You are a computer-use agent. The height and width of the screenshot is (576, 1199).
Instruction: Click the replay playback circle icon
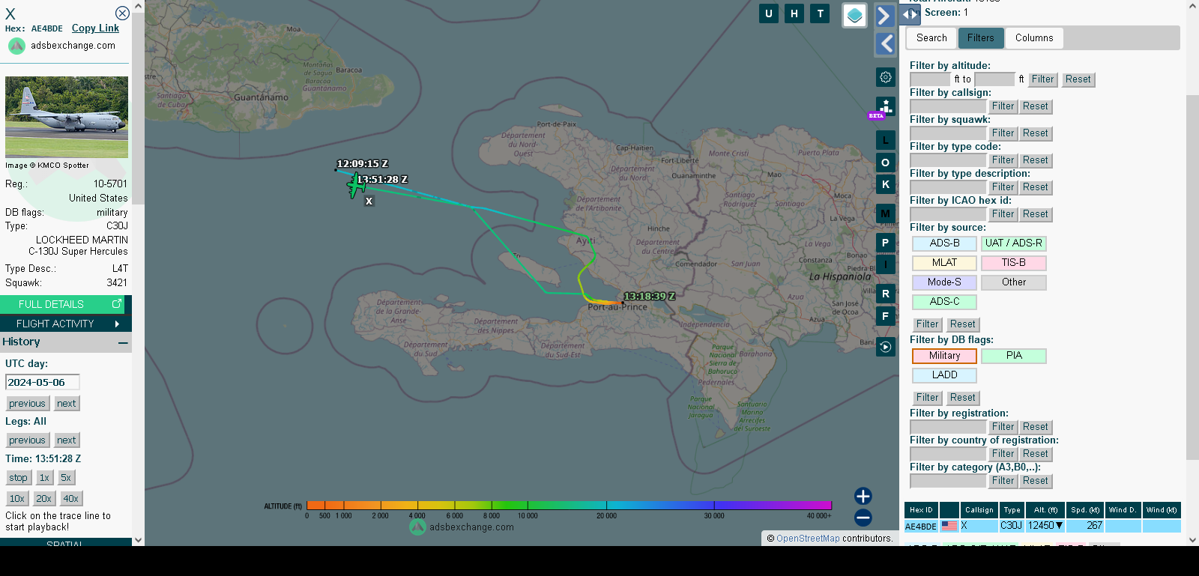[x=886, y=347]
